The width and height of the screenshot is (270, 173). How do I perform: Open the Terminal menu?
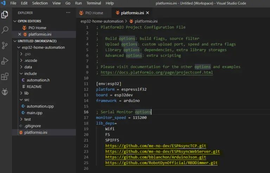click(x=94, y=3)
